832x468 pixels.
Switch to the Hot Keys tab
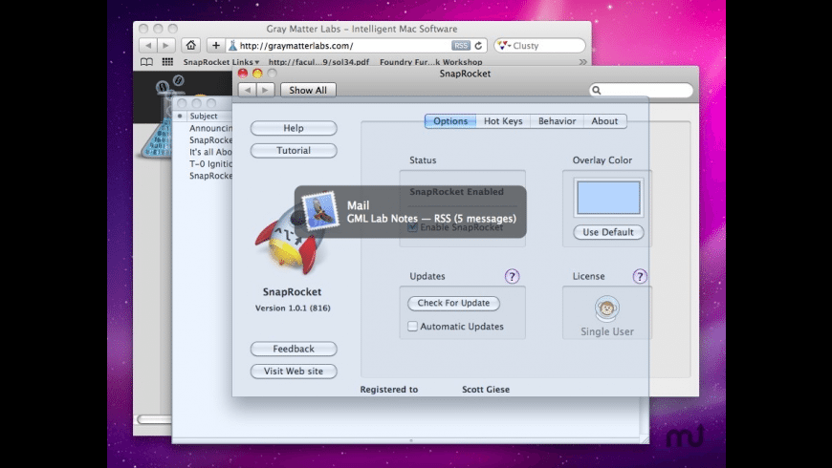pos(503,121)
